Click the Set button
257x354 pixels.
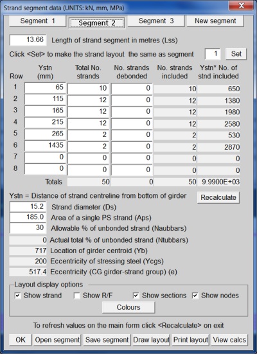click(x=236, y=54)
